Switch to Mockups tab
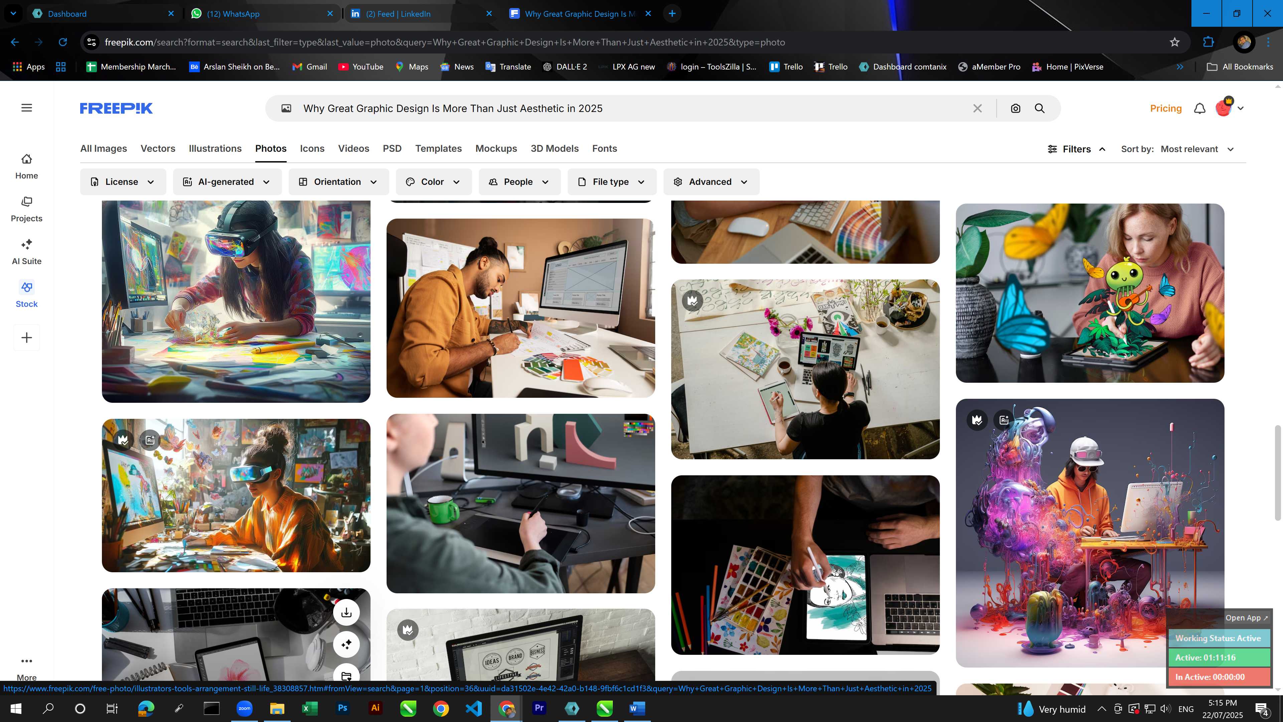This screenshot has height=722, width=1283. 496,148
